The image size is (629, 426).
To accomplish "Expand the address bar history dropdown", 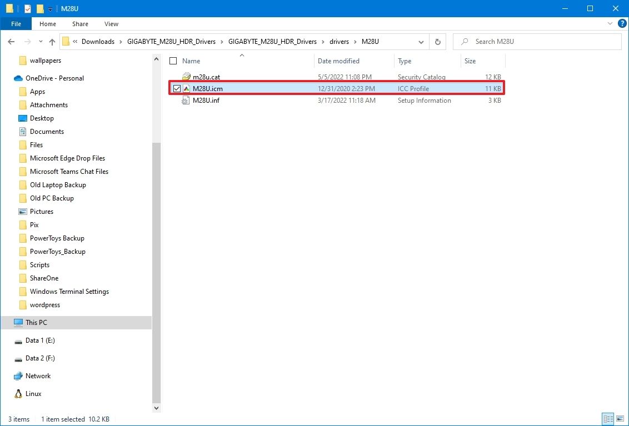I will tap(421, 41).
